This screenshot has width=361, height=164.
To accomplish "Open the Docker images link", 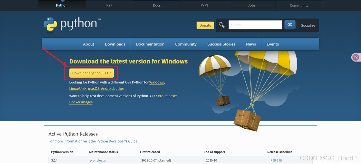I will 81,102.
